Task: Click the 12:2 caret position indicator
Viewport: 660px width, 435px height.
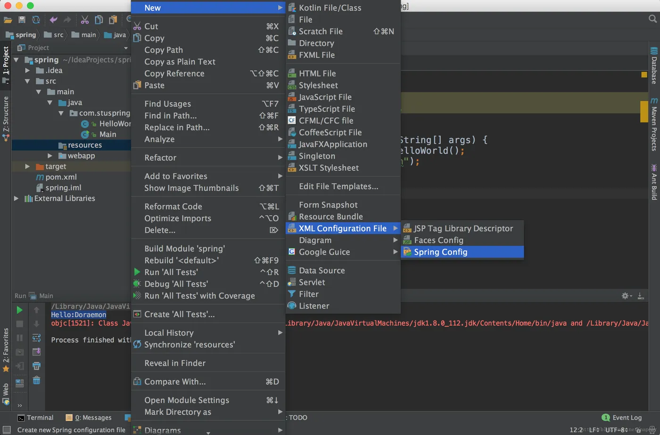Action: point(576,430)
